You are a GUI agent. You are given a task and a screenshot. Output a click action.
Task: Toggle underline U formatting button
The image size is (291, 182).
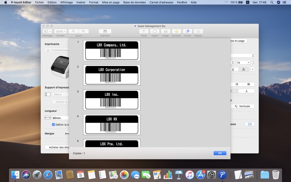click(x=233, y=69)
